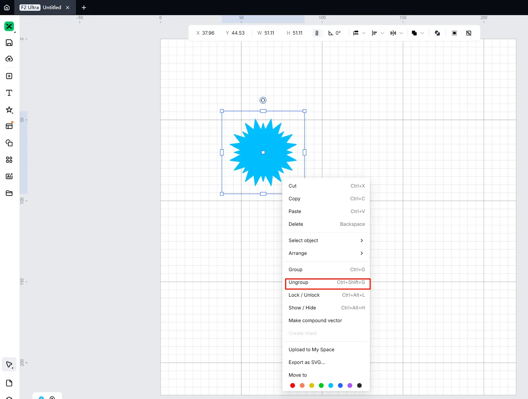
Task: Choose Make compound vector
Action: [326, 321]
